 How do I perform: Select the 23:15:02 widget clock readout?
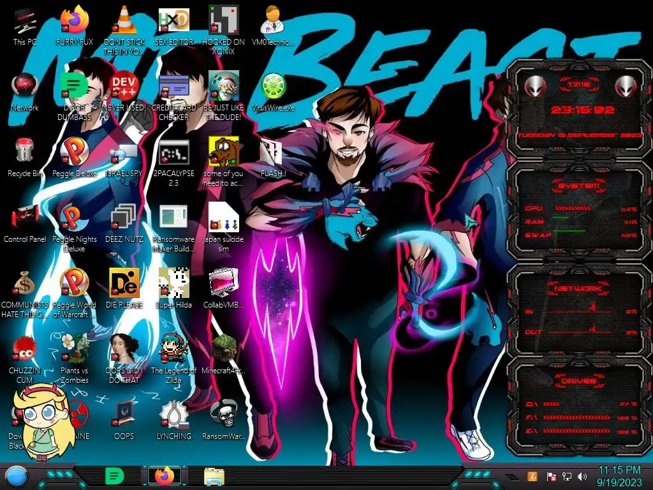(583, 110)
